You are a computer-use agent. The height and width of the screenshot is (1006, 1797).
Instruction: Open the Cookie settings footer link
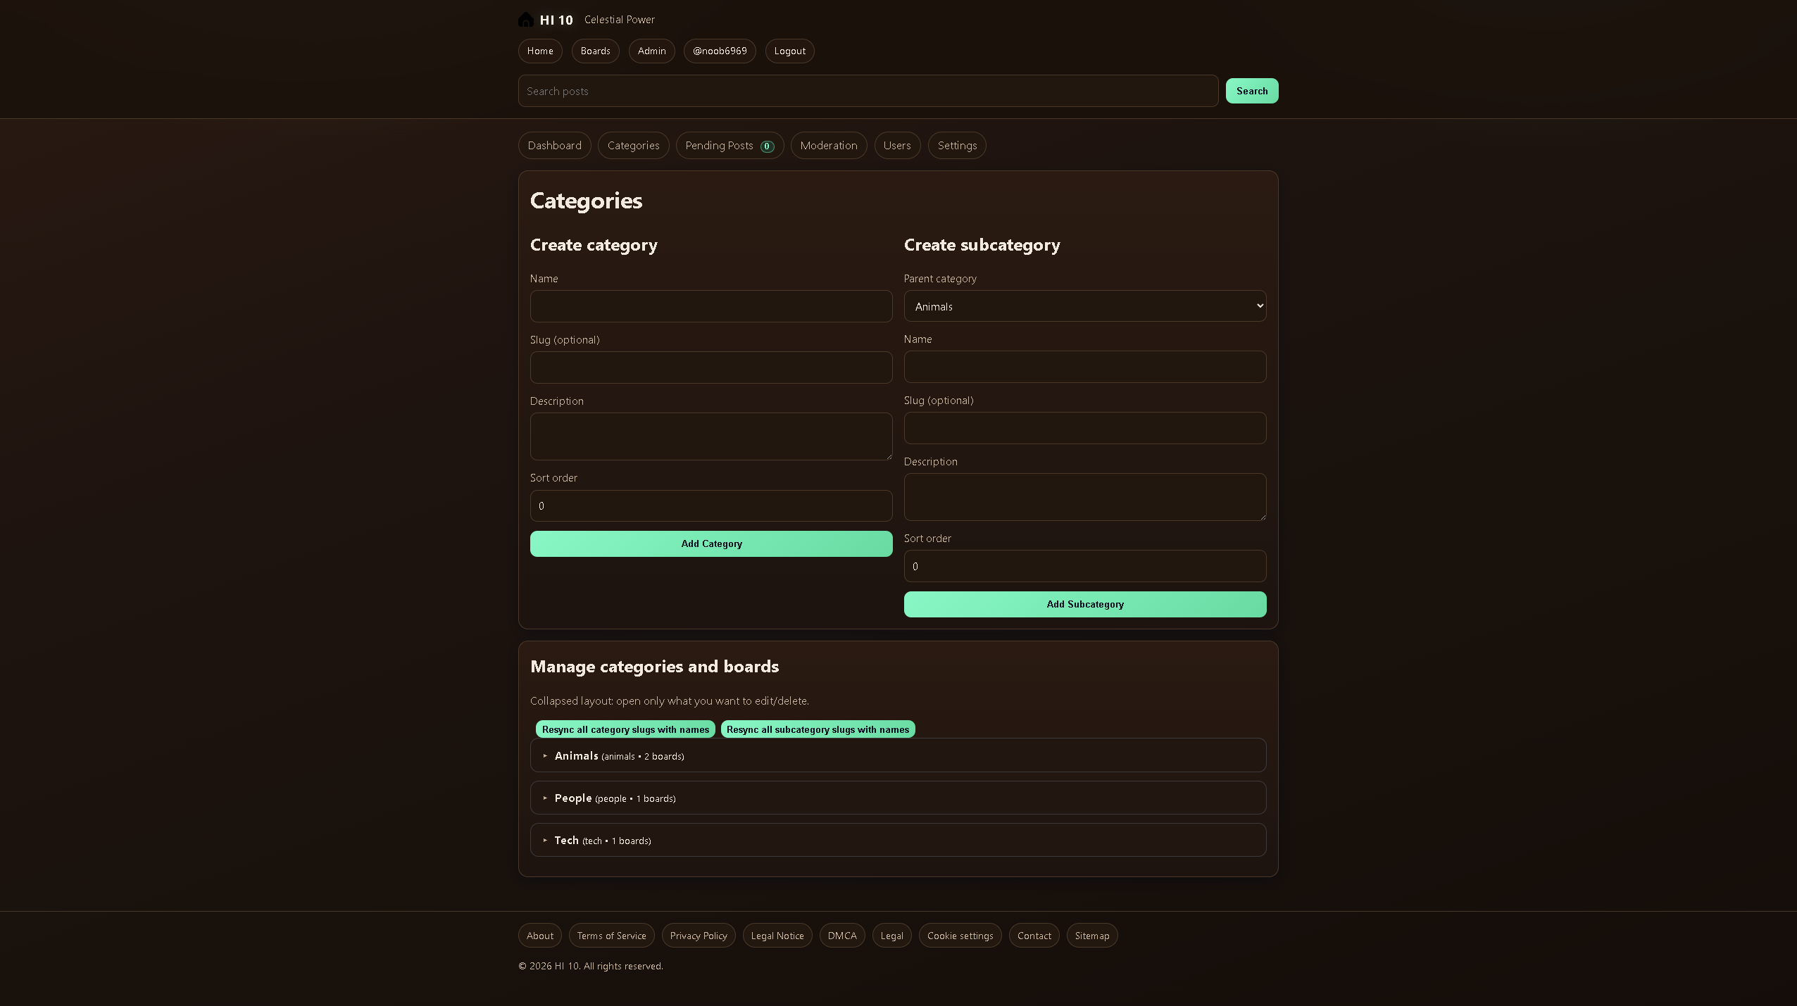point(959,935)
